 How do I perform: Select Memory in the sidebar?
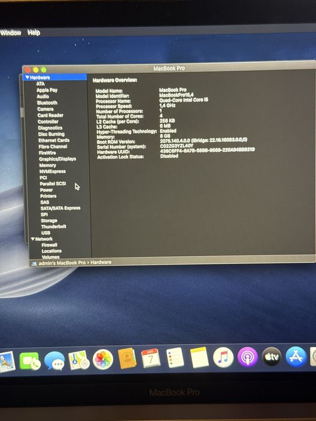pos(48,165)
